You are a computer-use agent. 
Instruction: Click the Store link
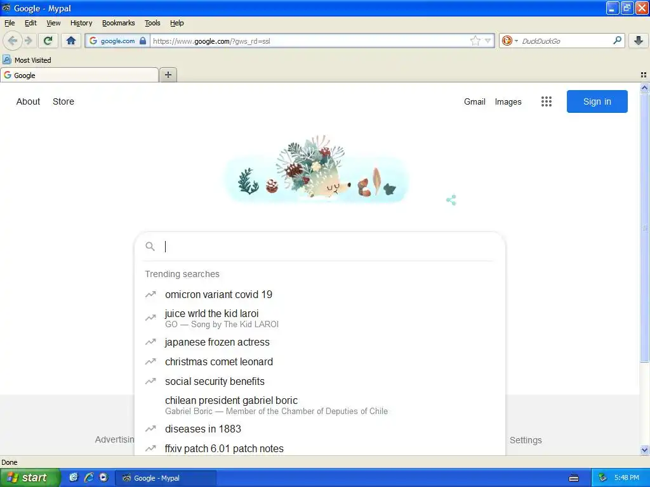[63, 101]
